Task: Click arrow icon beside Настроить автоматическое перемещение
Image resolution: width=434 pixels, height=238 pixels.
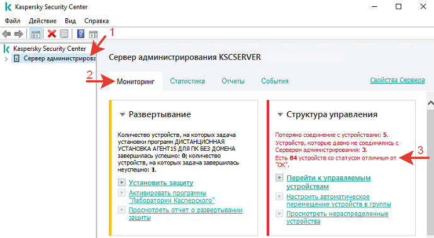Action: pos(279,197)
